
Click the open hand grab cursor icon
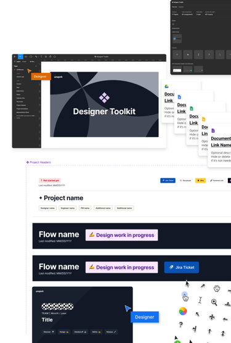click(217, 288)
